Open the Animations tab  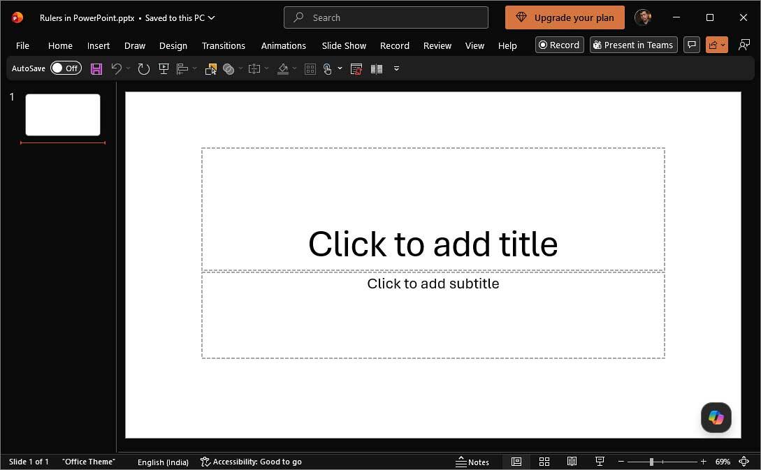point(284,45)
